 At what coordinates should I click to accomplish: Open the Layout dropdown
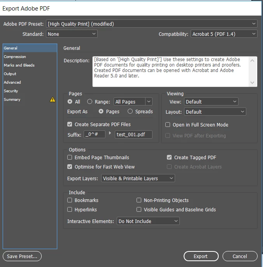point(215,112)
